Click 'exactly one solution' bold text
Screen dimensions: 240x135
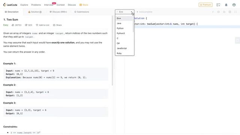(x=63, y=42)
